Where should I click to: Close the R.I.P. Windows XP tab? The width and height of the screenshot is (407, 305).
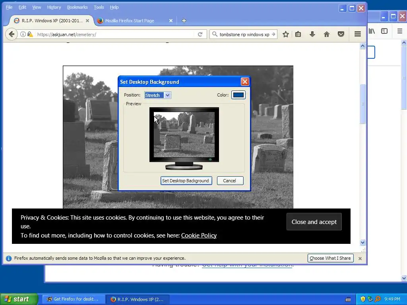click(x=87, y=21)
